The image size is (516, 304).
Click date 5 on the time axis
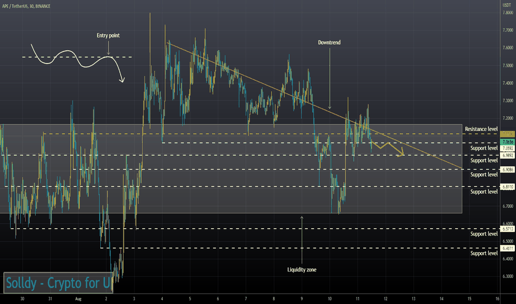click(x=190, y=298)
